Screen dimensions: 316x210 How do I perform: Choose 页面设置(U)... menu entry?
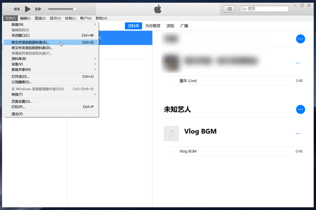pos(51,101)
